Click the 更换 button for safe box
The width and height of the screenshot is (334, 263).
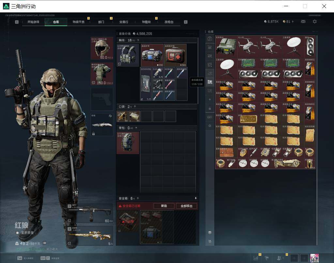coord(164,206)
